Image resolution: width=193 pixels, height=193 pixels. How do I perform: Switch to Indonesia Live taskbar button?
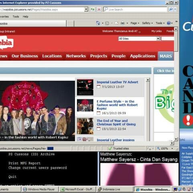coord(115,189)
